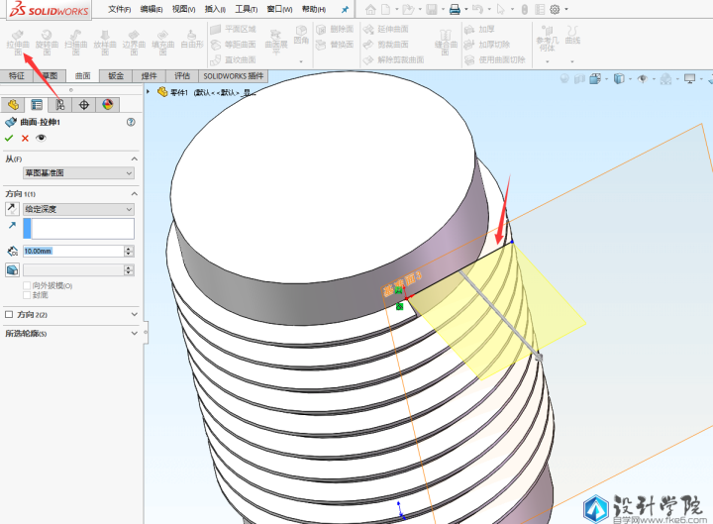Image resolution: width=713 pixels, height=524 pixels.
Task: Collapse the 方向 1 section
Action: [x=134, y=193]
